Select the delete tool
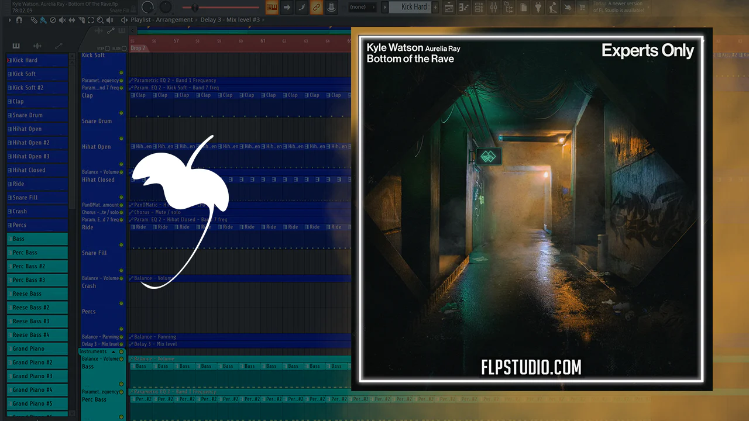 pyautogui.click(x=53, y=20)
